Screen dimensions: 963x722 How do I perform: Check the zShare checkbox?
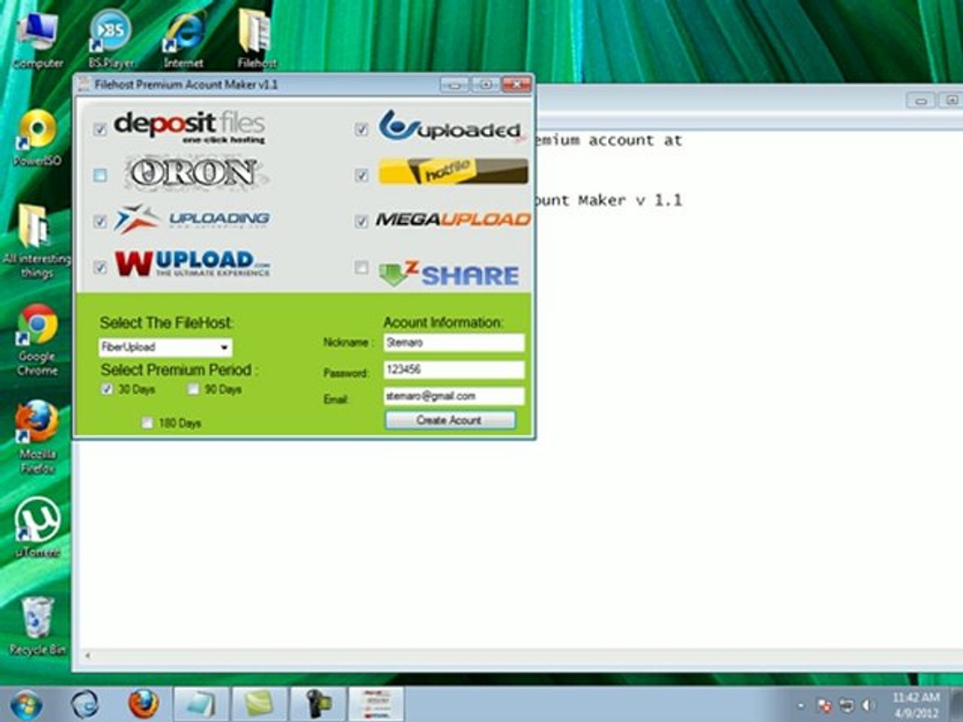(362, 267)
